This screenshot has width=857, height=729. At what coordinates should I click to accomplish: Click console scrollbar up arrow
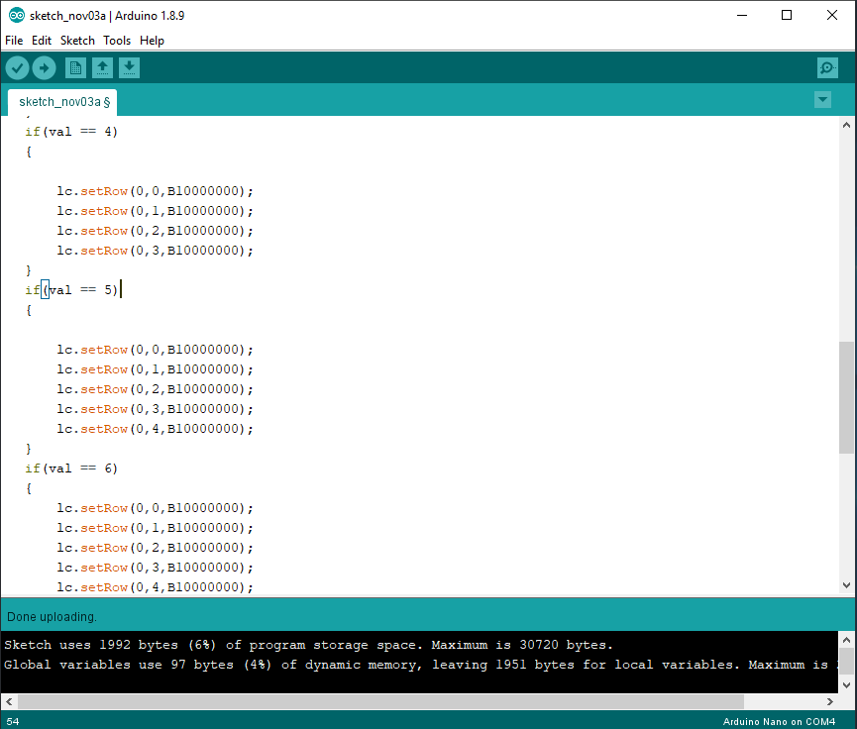pos(847,640)
